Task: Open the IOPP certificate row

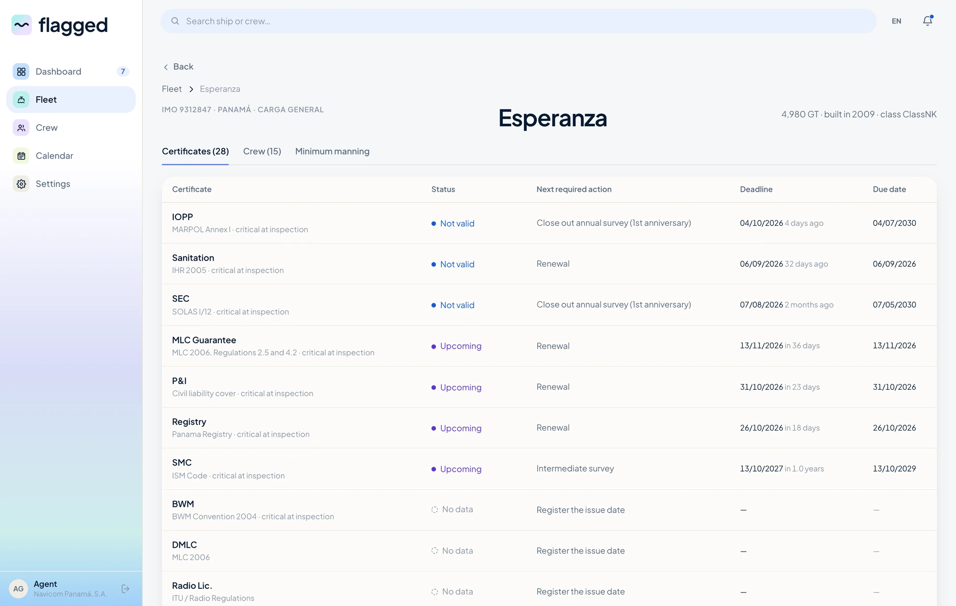Action: 549,223
